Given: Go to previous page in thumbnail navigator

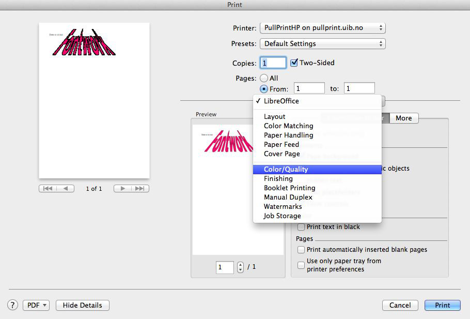Looking at the screenshot, I should coord(66,189).
